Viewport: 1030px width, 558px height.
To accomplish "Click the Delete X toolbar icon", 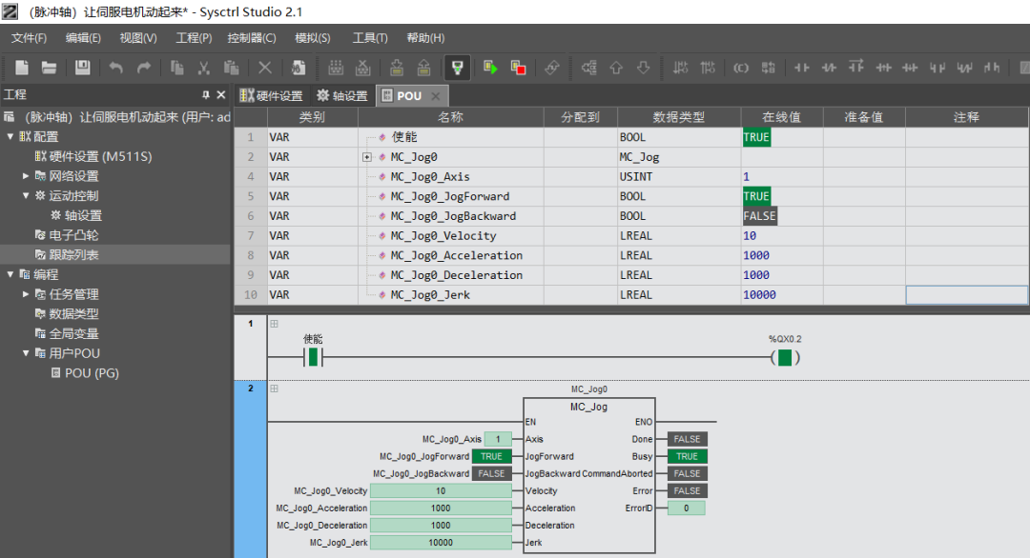I will tap(265, 68).
